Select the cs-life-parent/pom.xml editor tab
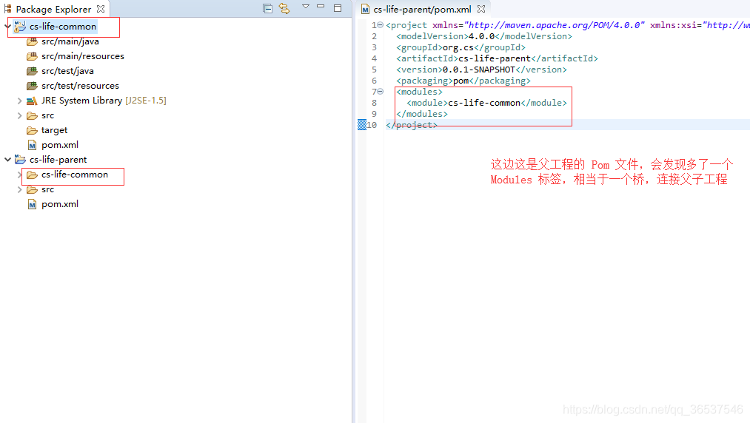This screenshot has height=423, width=750. pyautogui.click(x=422, y=9)
